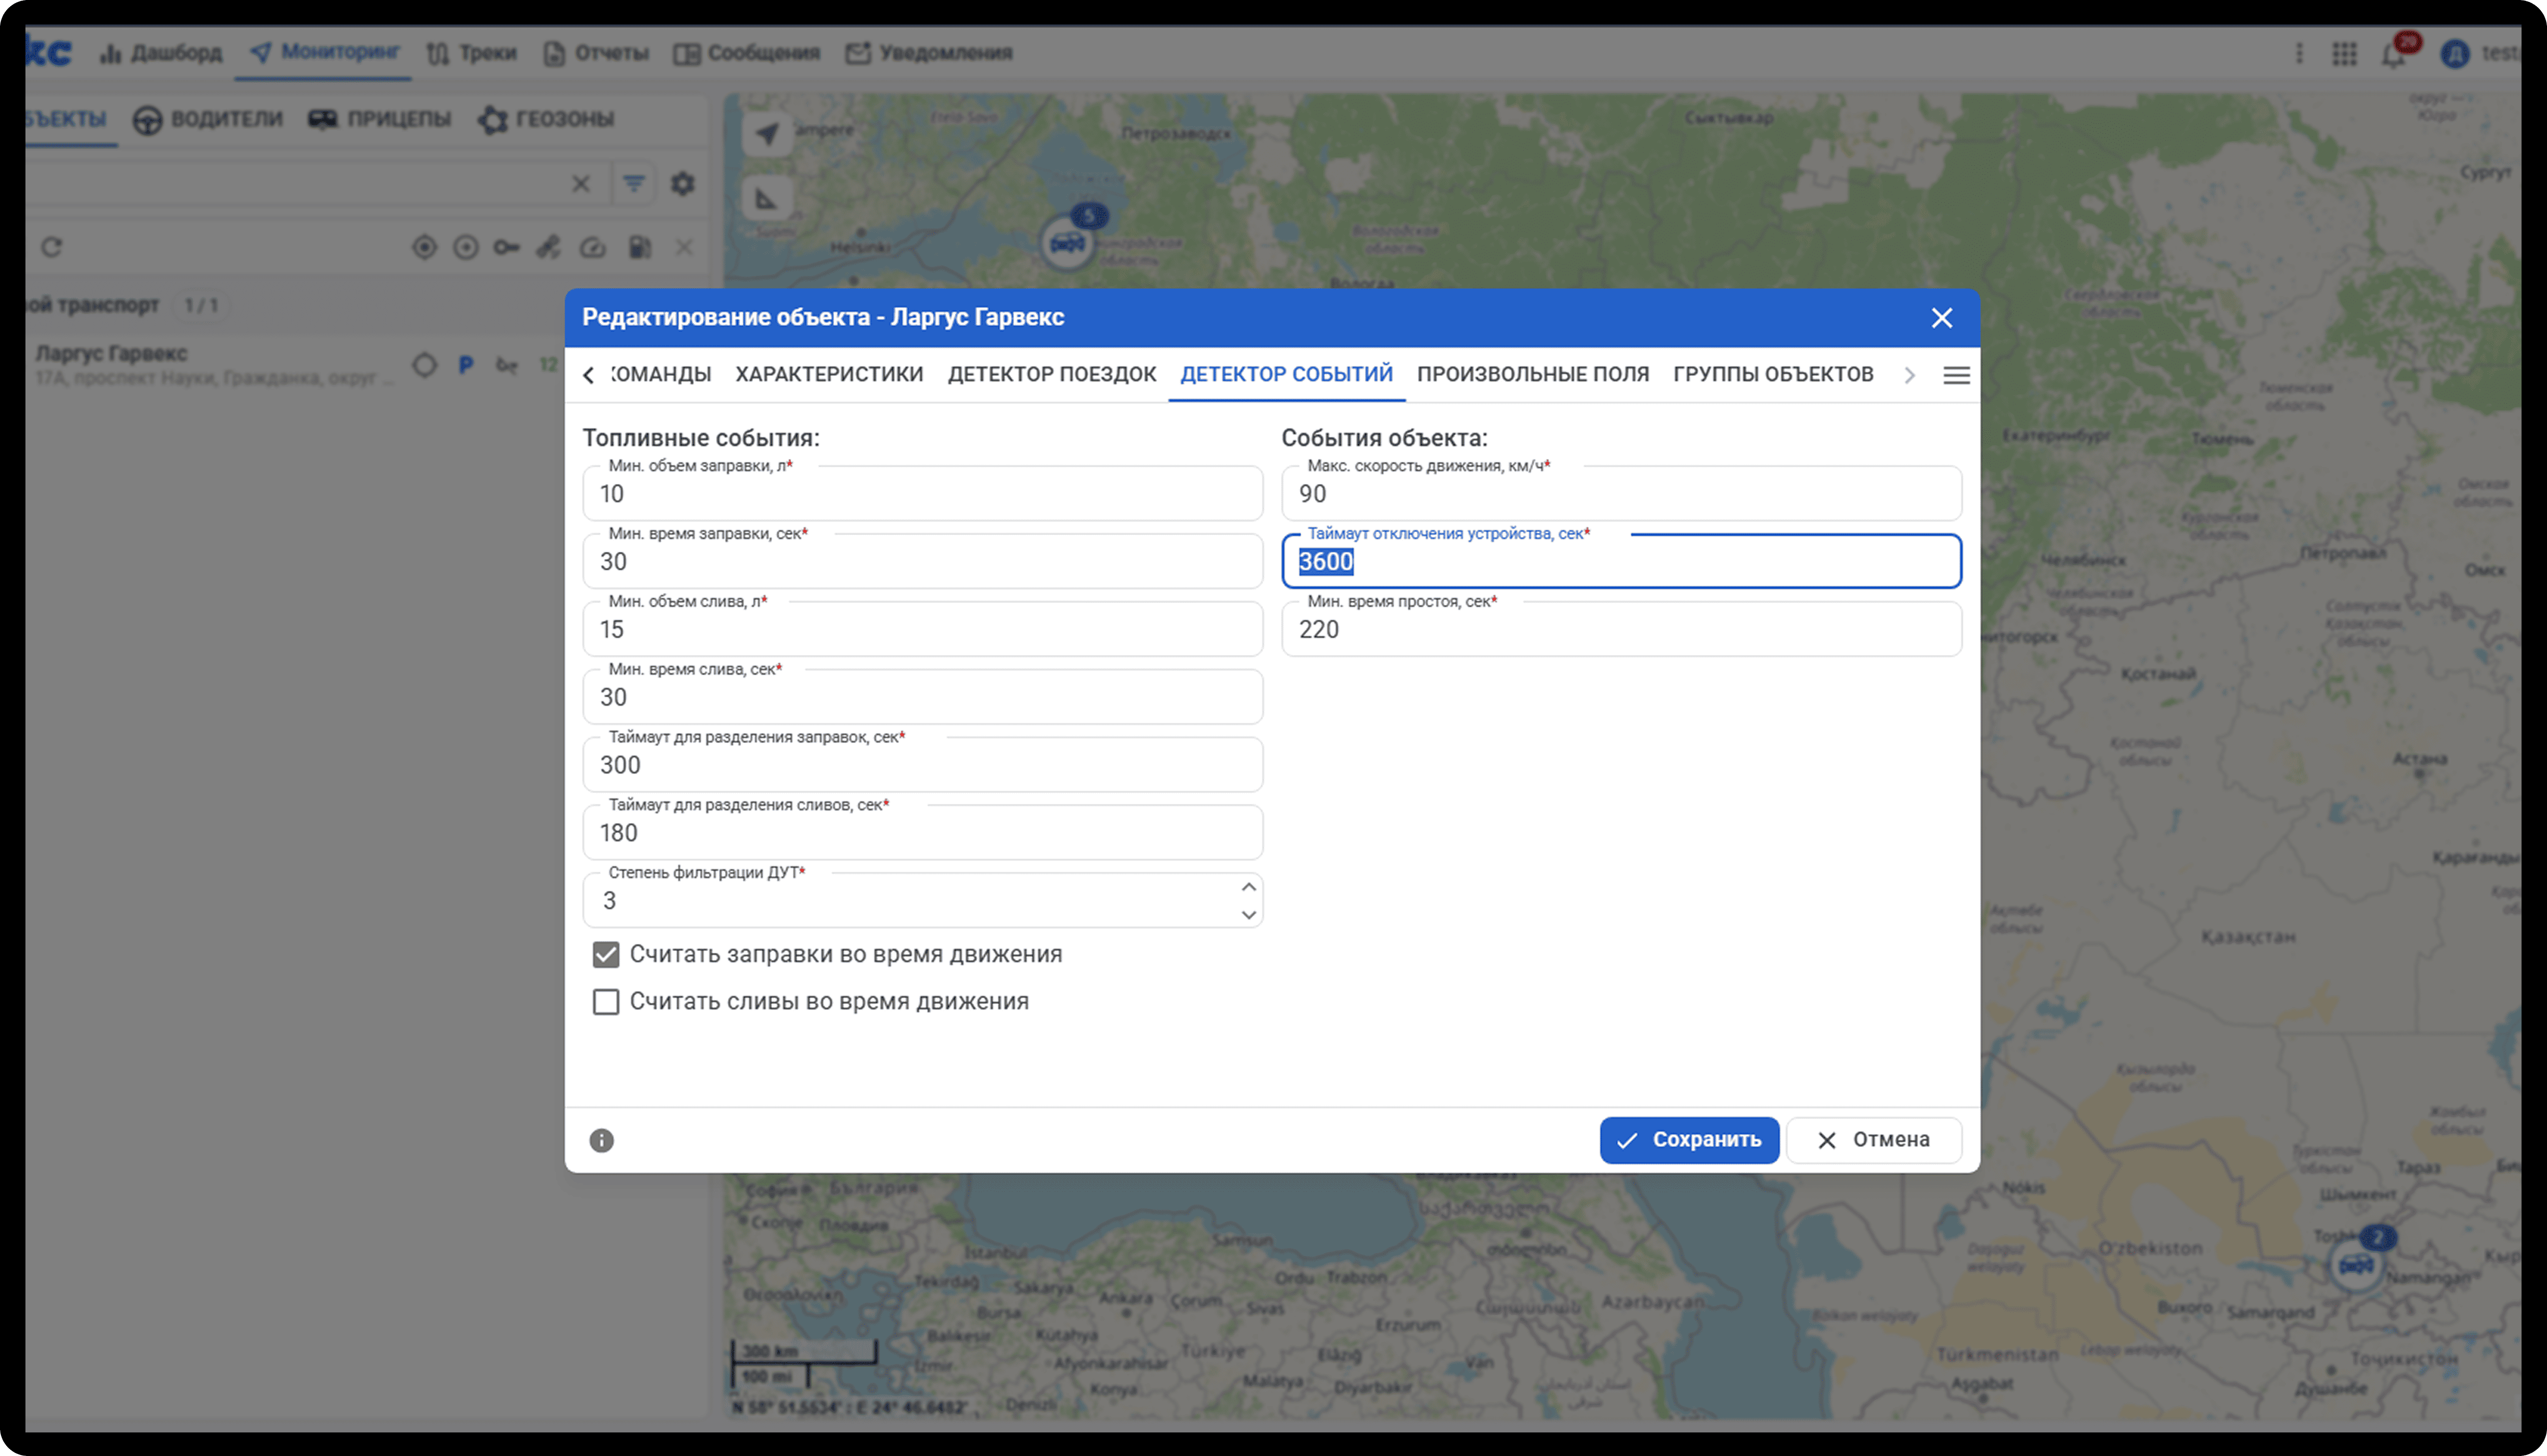Open the Группы объектов tab
Image resolution: width=2547 pixels, height=1456 pixels.
tap(1773, 374)
